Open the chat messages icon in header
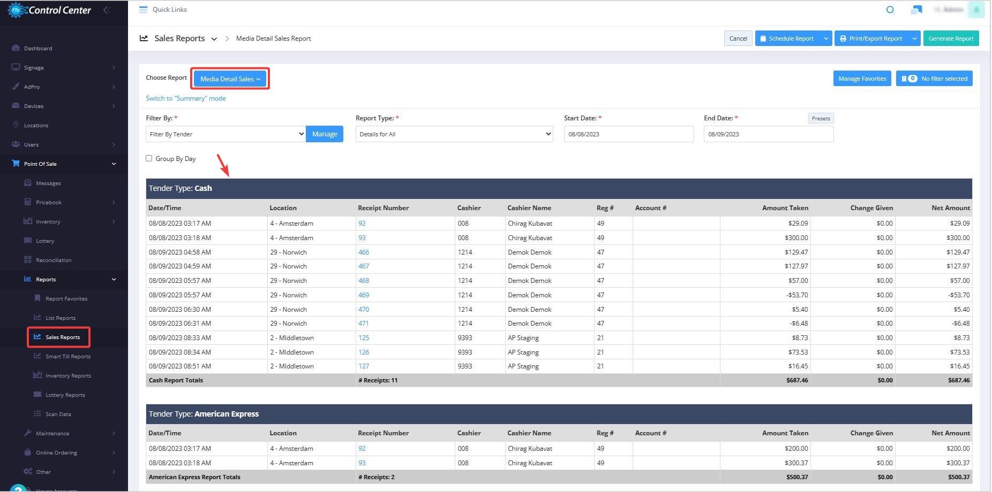Screen dimensions: 992x492 coord(916,10)
